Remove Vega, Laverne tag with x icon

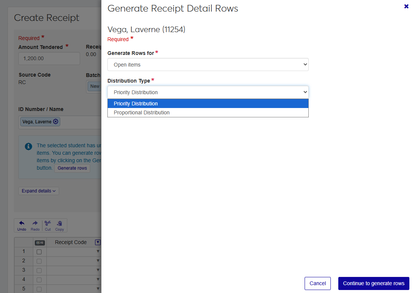[56, 121]
